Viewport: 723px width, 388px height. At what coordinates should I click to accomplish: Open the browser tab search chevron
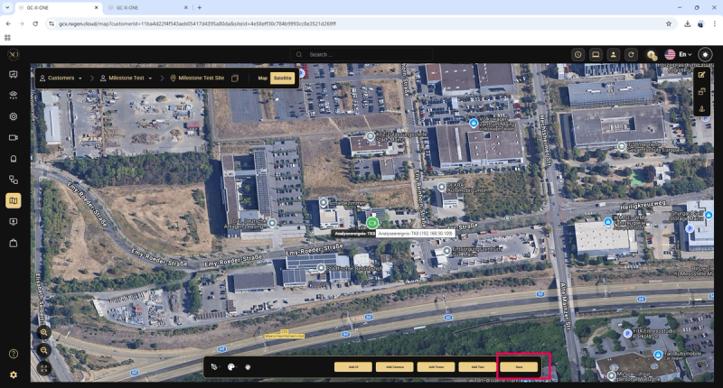click(7, 8)
